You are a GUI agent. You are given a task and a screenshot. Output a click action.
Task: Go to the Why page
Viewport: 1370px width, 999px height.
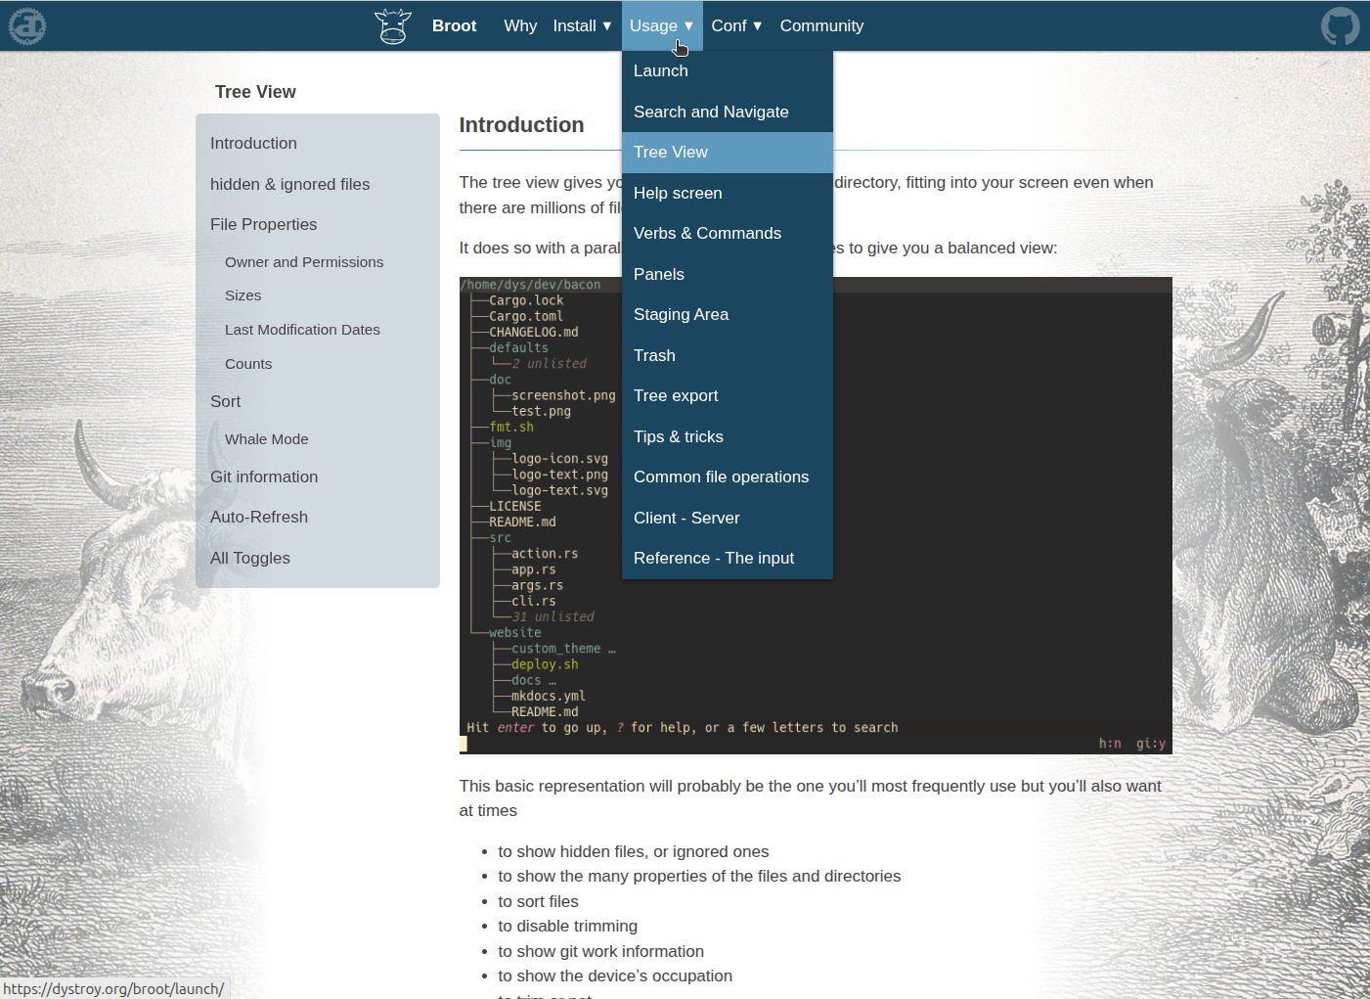coord(520,26)
